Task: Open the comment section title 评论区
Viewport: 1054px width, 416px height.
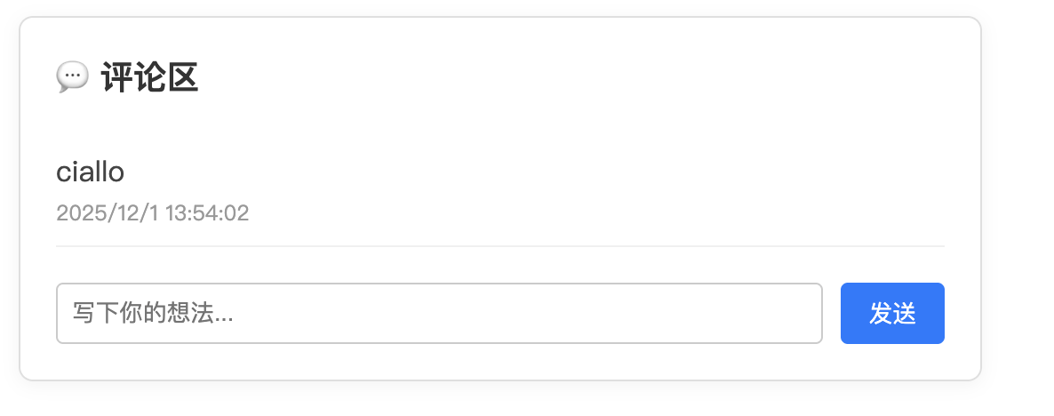Action: [x=149, y=77]
